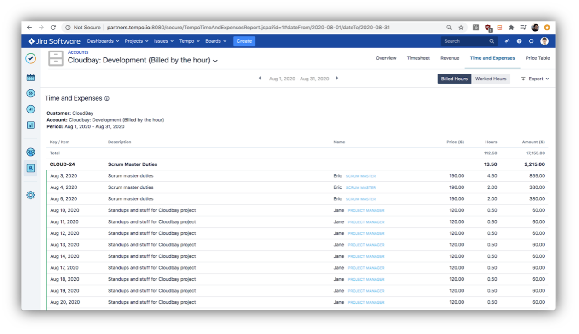The height and width of the screenshot is (334, 579).
Task: Click the browser back arrow
Action: pyautogui.click(x=29, y=28)
